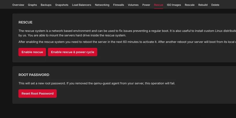Select the Snapshots tab
Viewport: 236px width, 118px height.
coord(62,5)
